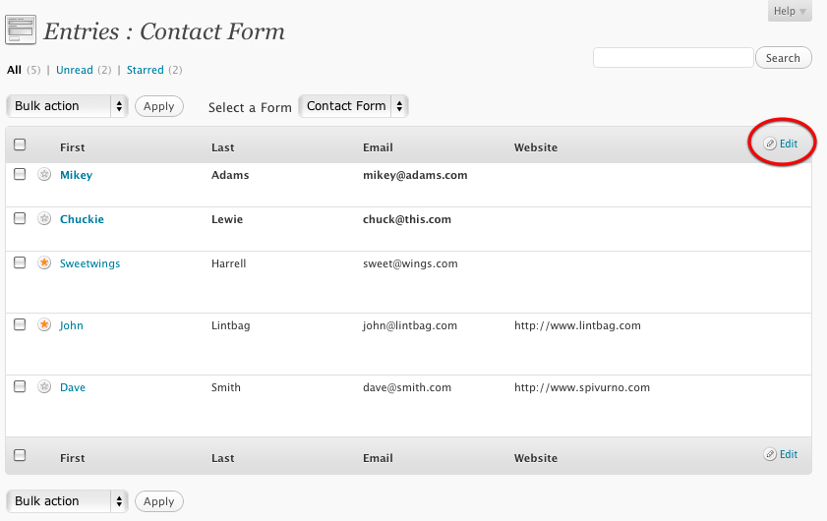
Task: Star the Mikey entry
Action: [44, 174]
